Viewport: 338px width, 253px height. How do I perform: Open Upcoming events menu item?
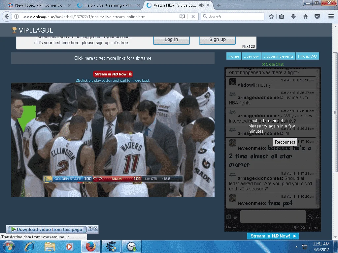pyautogui.click(x=278, y=56)
